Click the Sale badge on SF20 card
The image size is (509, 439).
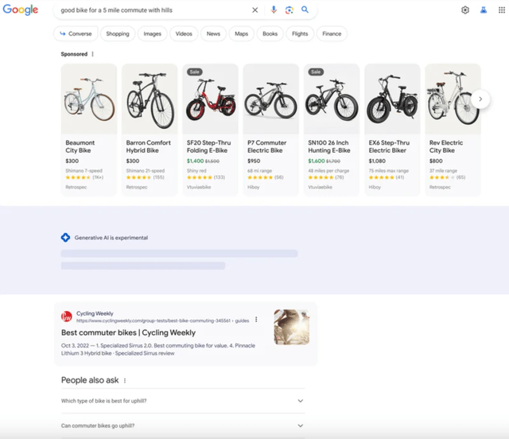point(194,72)
